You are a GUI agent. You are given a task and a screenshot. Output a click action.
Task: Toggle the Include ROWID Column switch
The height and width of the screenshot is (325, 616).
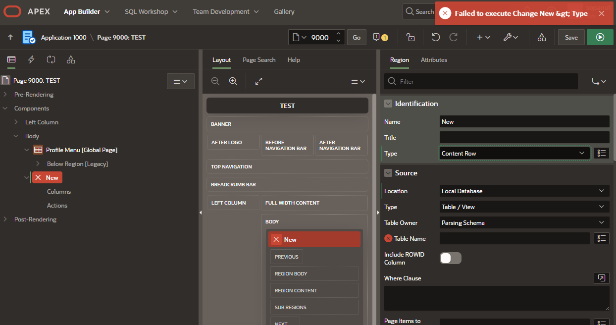tap(450, 258)
